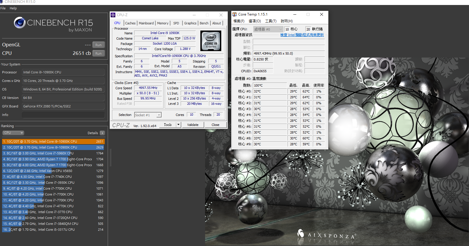Expand the Tools dropdown arrow in CPU-Z
The width and height of the screenshot is (469, 246).
click(x=178, y=125)
